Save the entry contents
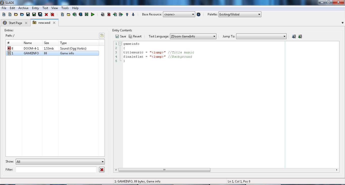The image size is (345, 185). coord(121,36)
